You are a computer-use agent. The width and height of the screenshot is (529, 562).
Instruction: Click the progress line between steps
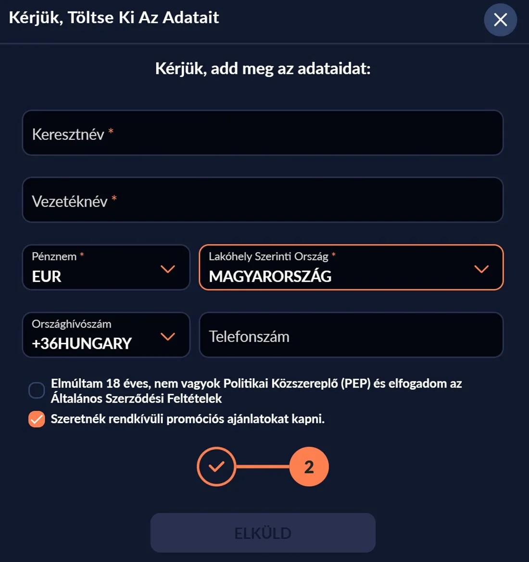pos(263,466)
